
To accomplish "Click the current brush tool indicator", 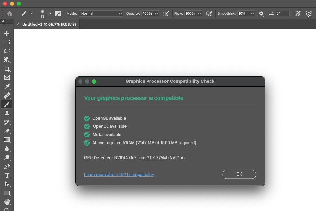I will (24, 13).
